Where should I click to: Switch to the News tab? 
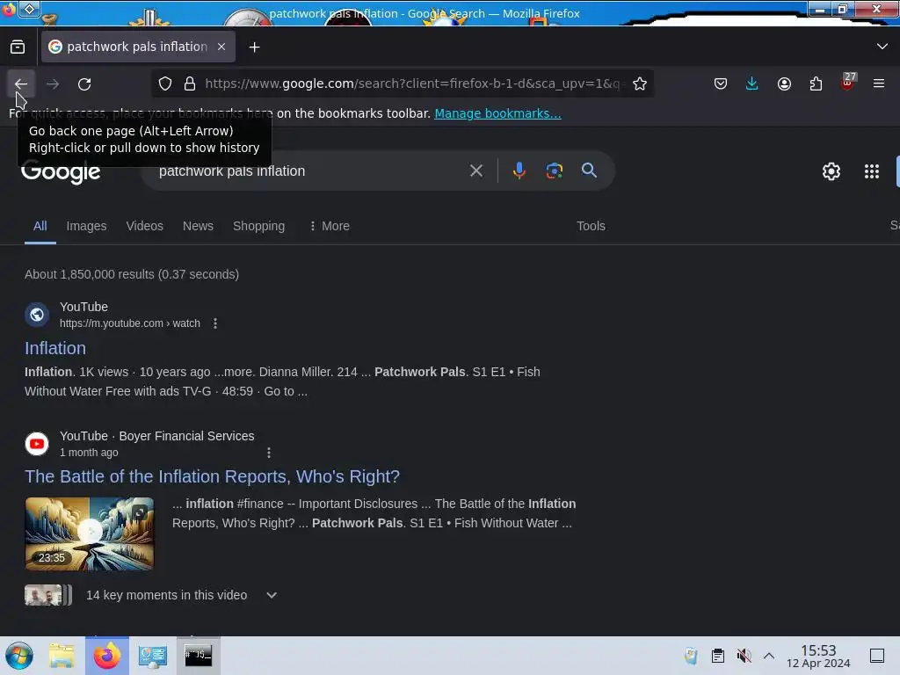click(x=198, y=226)
